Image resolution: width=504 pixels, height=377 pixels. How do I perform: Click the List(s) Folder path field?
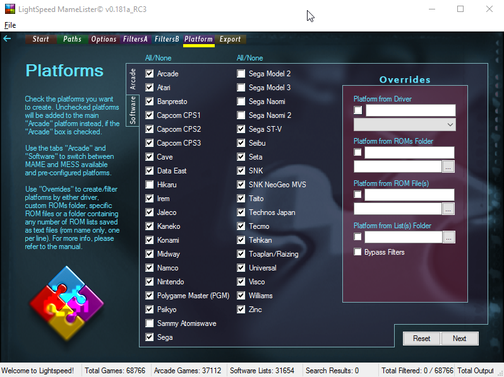pyautogui.click(x=404, y=237)
